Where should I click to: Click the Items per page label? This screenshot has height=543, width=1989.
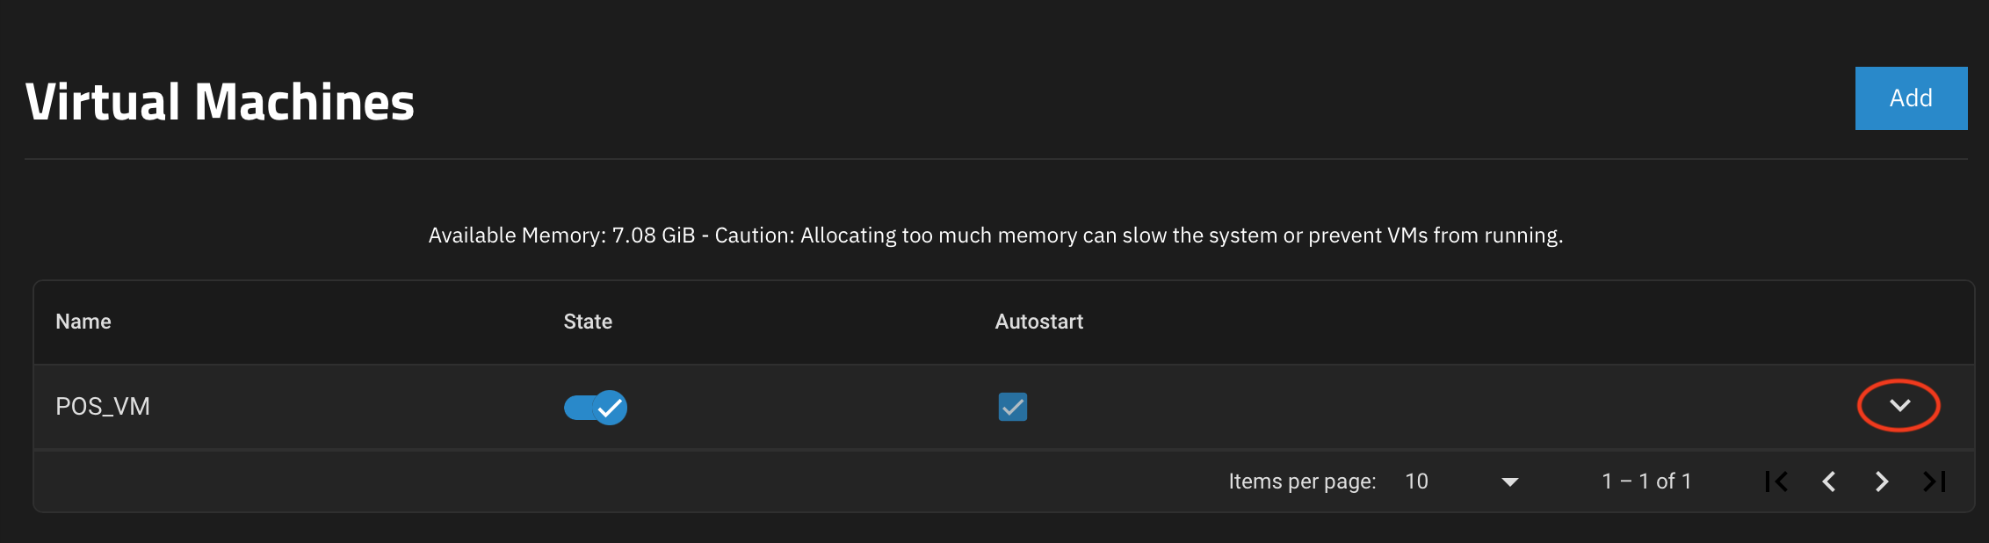[1302, 481]
